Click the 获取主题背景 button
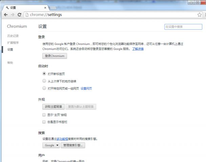Image resolution: width=206 pixels, height=162 pixels. pos(54,107)
